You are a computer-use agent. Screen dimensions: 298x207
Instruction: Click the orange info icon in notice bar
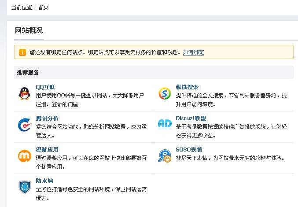point(22,52)
